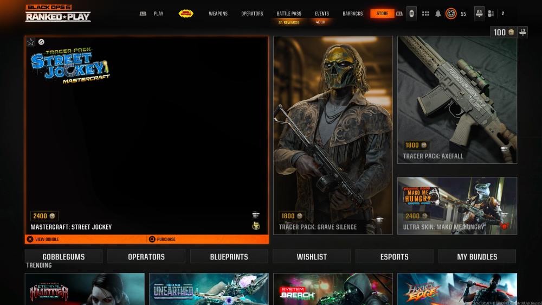Click the square icon next to Purchase

click(152, 239)
